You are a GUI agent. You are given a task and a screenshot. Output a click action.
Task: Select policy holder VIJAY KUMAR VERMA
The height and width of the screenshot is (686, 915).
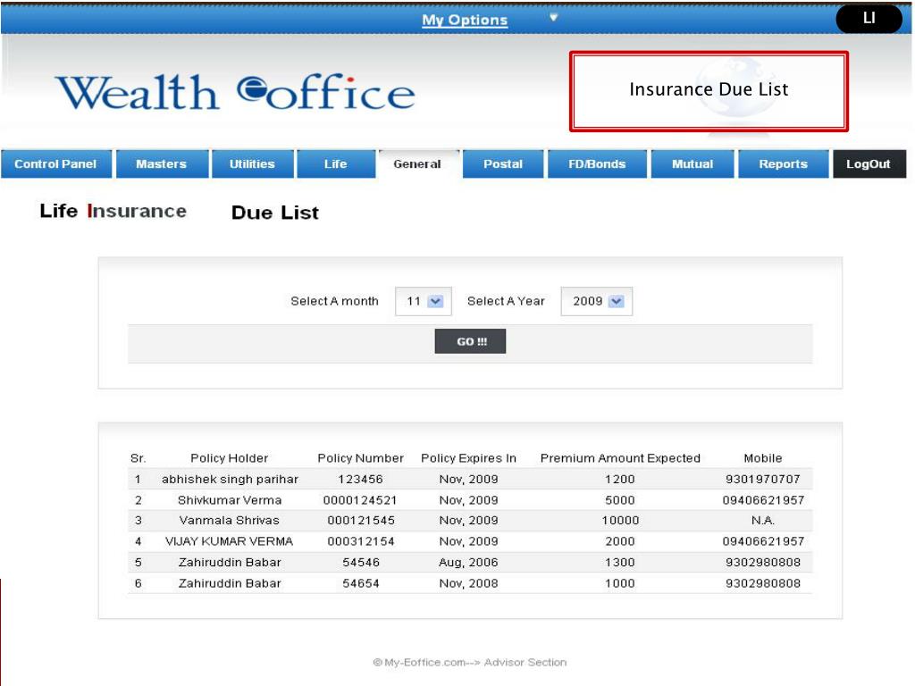point(230,541)
